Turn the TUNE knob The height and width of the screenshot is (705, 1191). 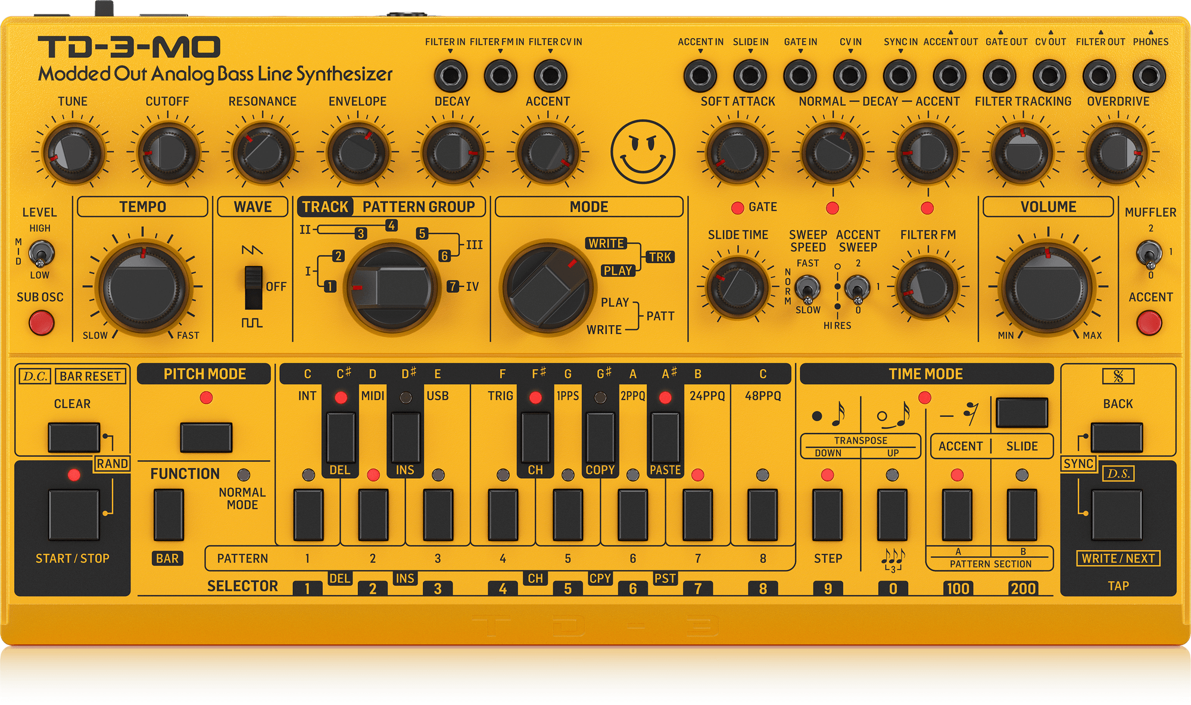(73, 153)
